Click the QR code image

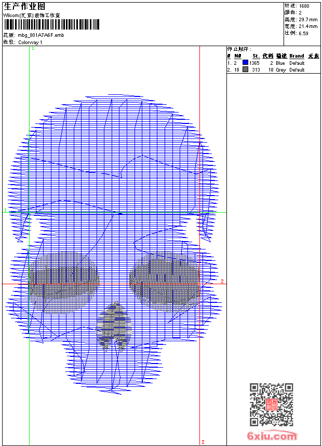(x=271, y=405)
